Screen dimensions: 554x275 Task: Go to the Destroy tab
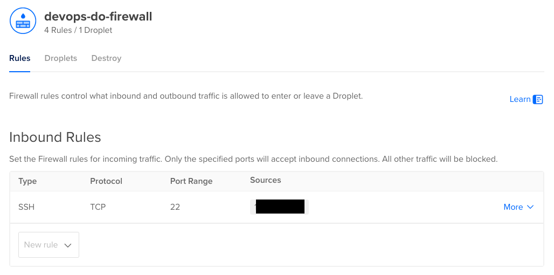106,58
